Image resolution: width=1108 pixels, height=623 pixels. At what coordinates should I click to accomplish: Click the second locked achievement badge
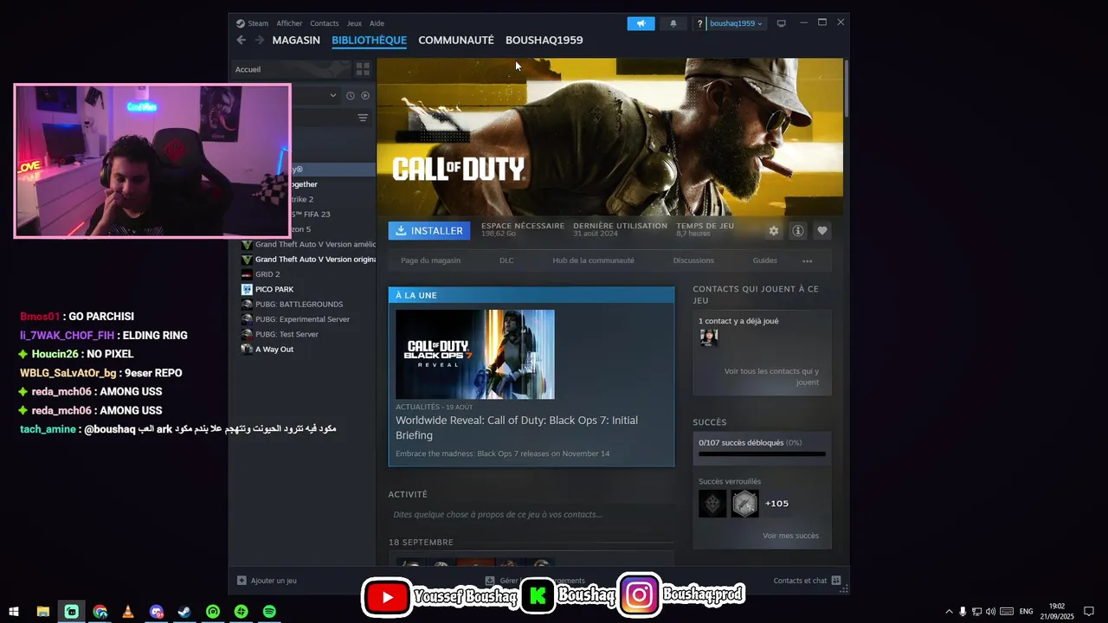(x=744, y=504)
